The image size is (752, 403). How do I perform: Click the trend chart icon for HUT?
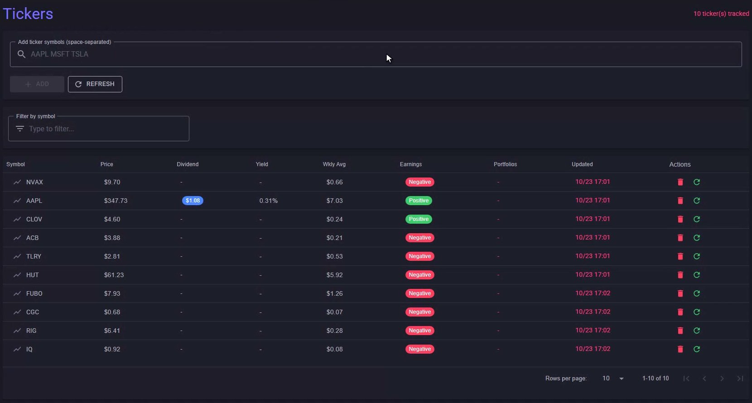(x=17, y=275)
